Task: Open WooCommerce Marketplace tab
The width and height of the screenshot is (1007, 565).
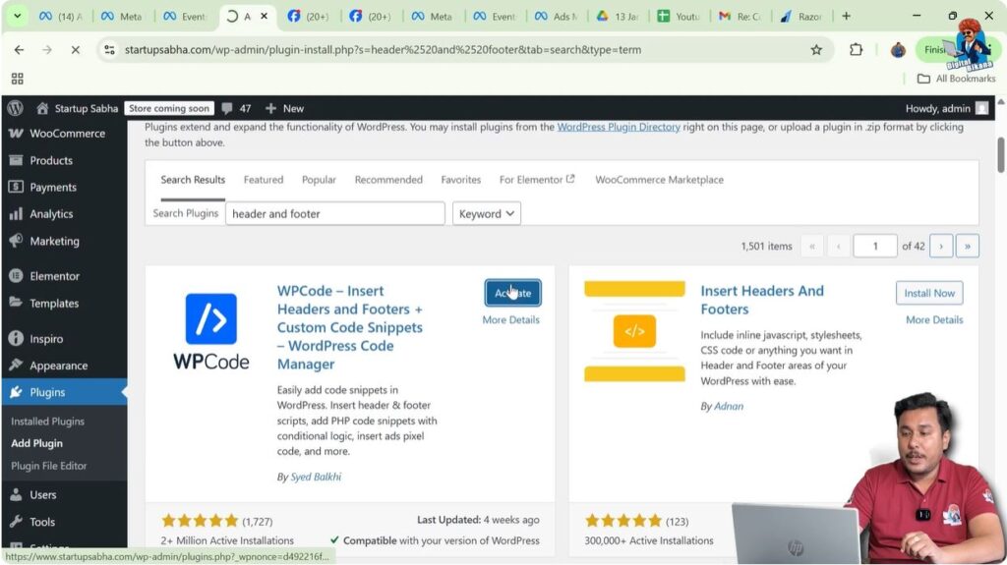Action: 659,179
